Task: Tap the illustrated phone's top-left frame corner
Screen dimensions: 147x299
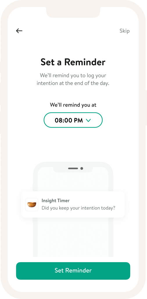Action: coord(37,166)
